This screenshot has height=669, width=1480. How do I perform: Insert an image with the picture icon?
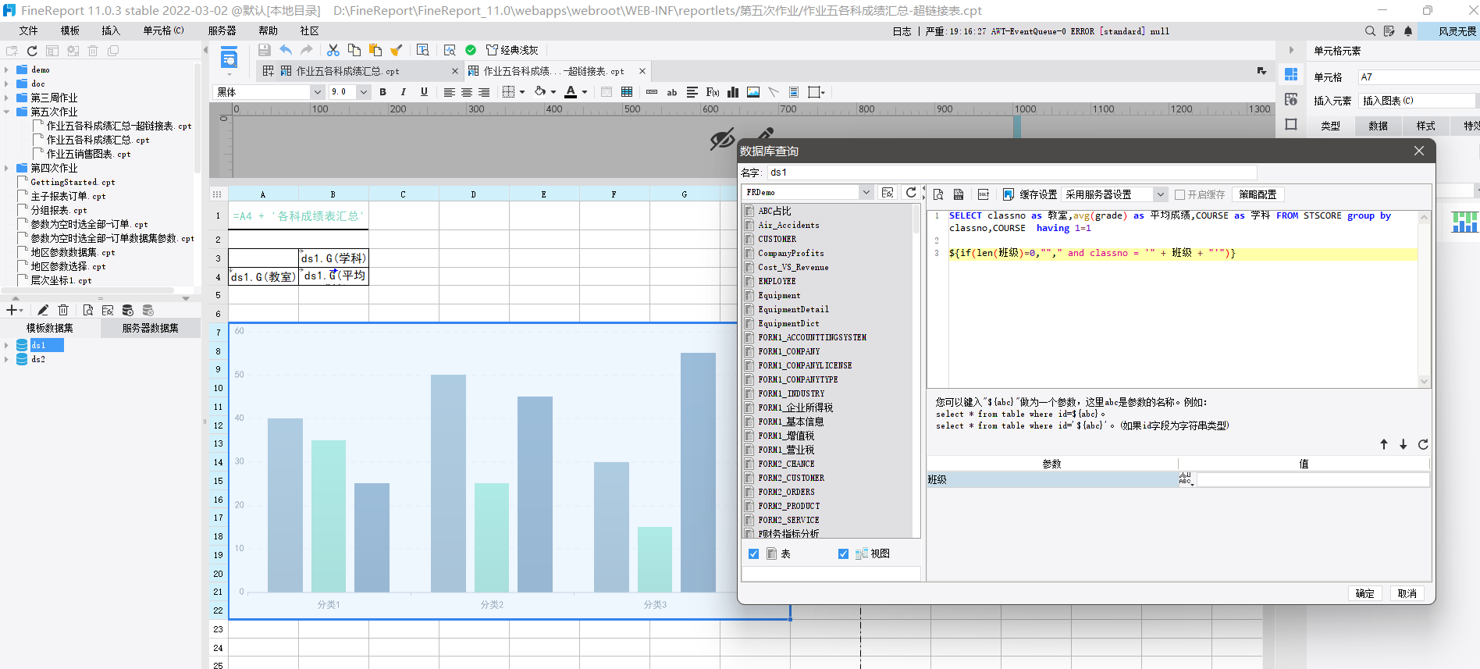pos(753,92)
